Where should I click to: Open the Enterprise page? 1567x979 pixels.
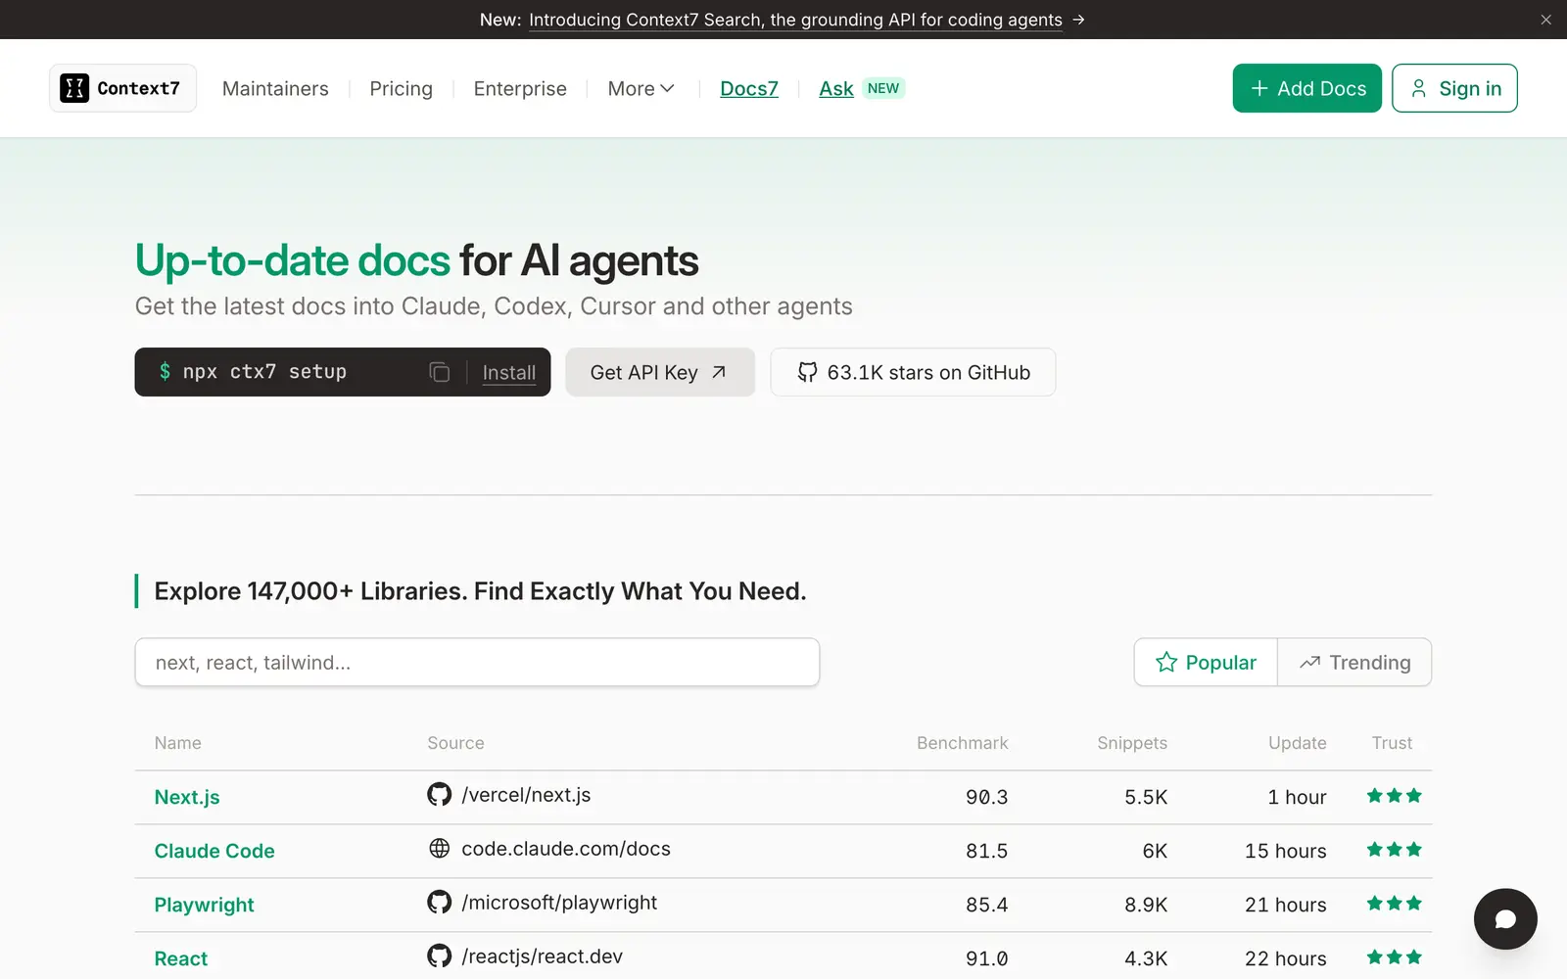point(520,88)
